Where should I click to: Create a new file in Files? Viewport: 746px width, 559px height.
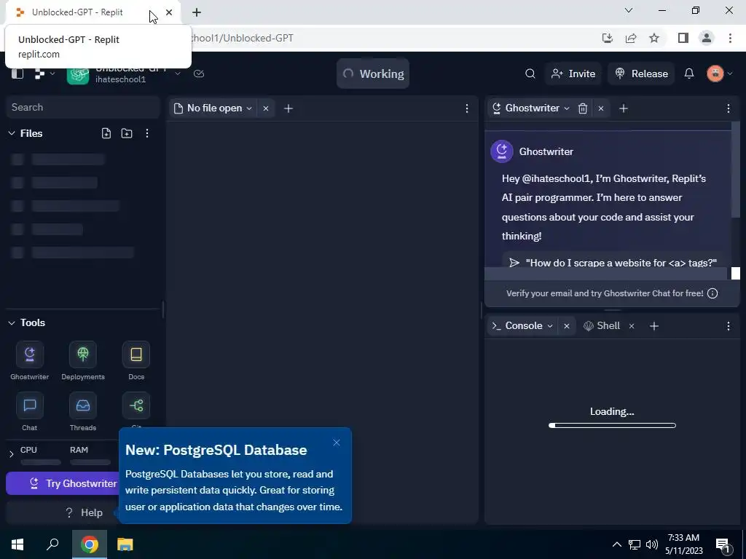106,134
